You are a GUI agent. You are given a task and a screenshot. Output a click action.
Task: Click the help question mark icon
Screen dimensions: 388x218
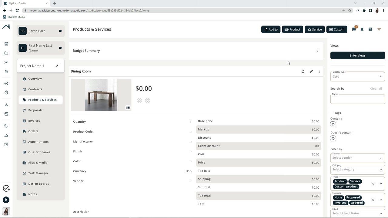pyautogui.click(x=370, y=29)
